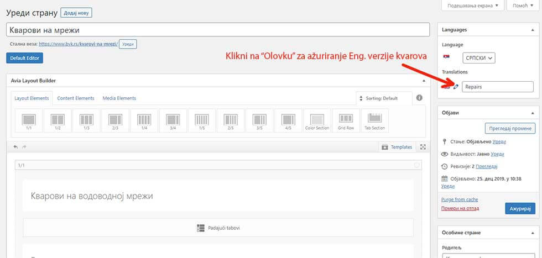Switch to the Media Elements tab
This screenshot has width=542, height=258.
click(119, 98)
